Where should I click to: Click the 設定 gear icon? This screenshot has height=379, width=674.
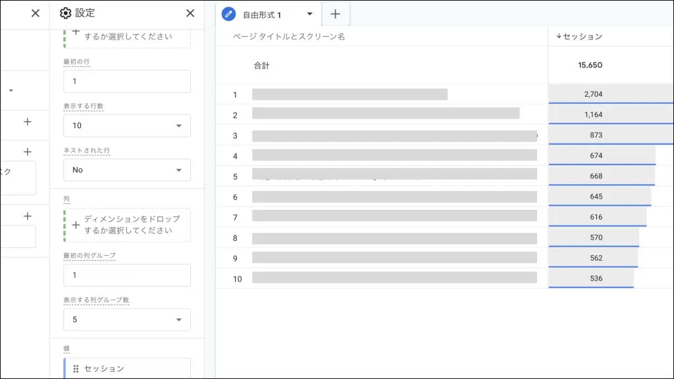tap(65, 13)
